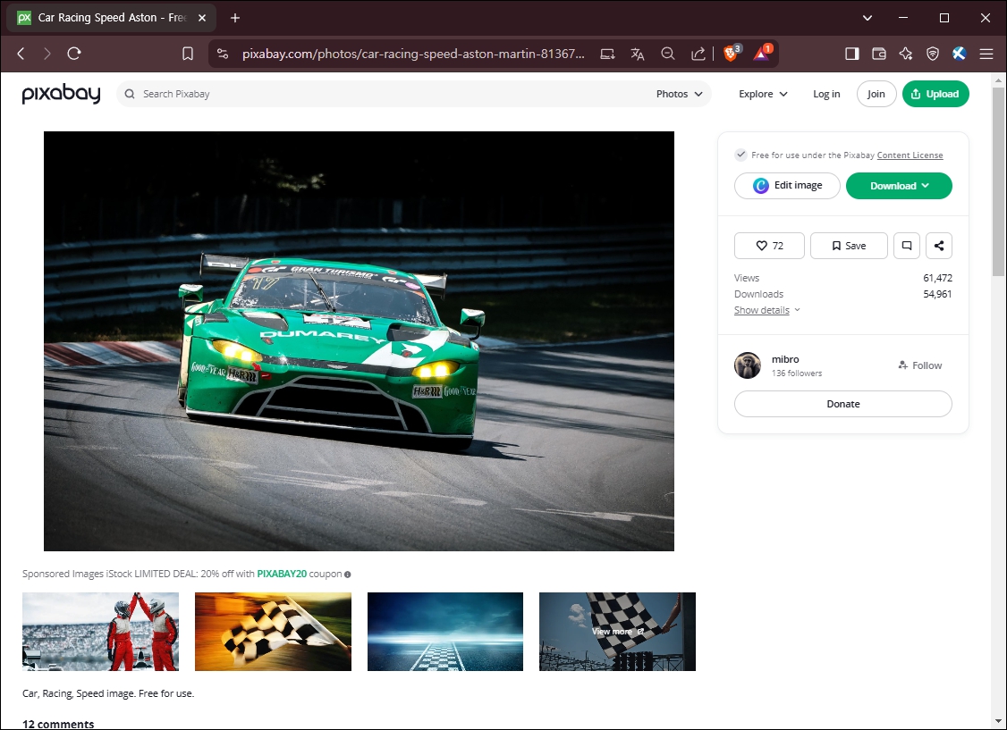Click the search magnifier icon in Pixabay

(x=130, y=94)
